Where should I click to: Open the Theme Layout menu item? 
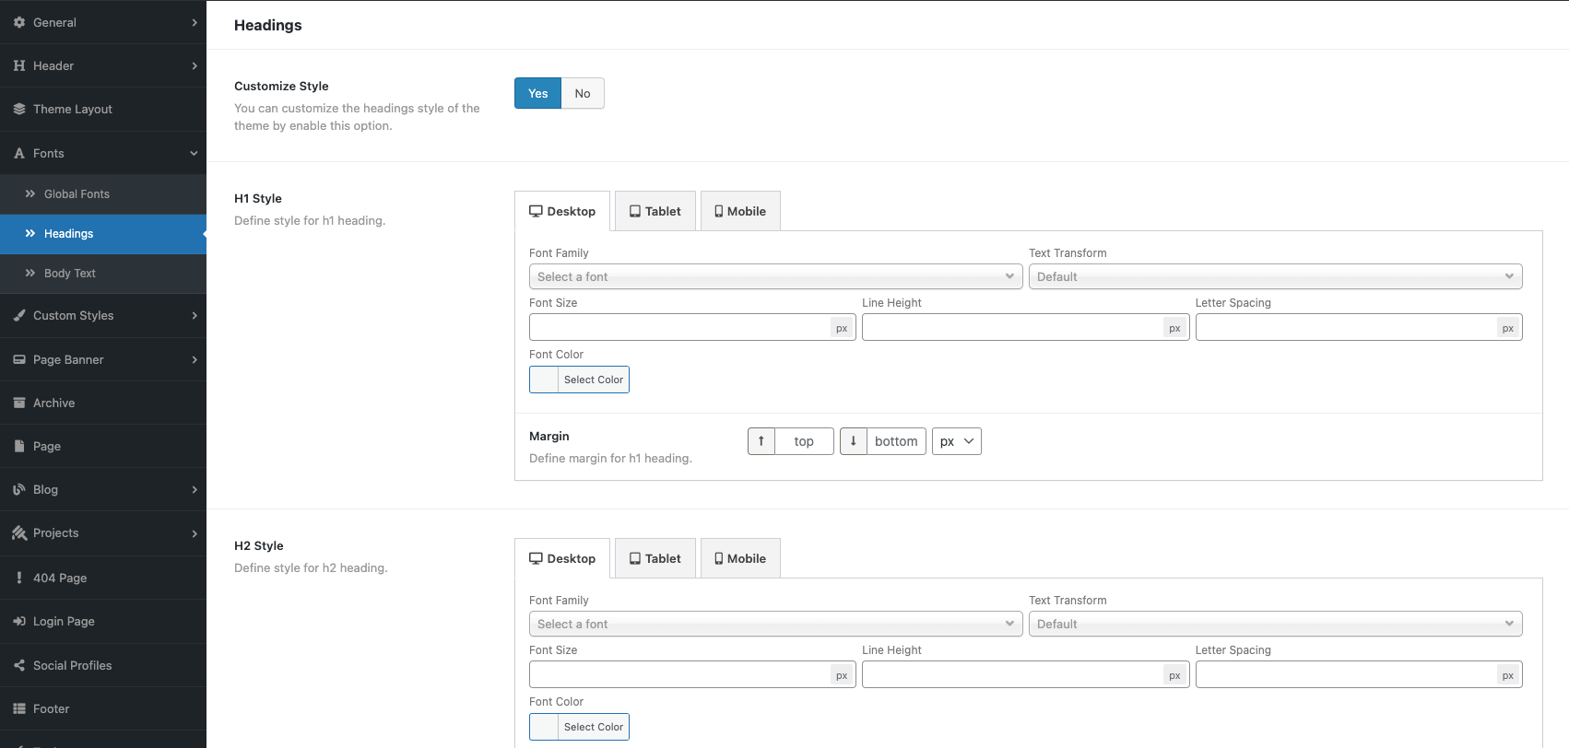coord(103,109)
